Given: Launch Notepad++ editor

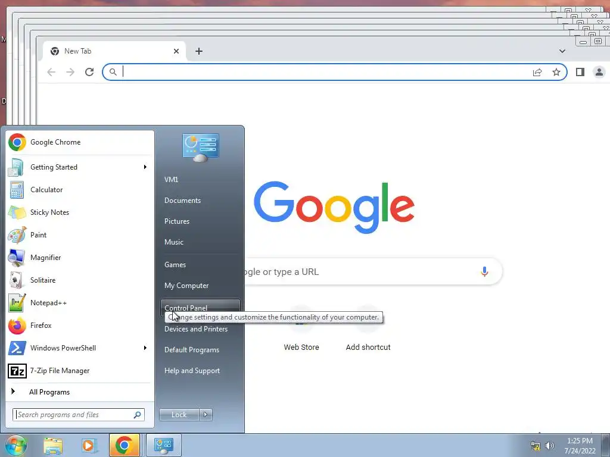Looking at the screenshot, I should [x=80, y=303].
